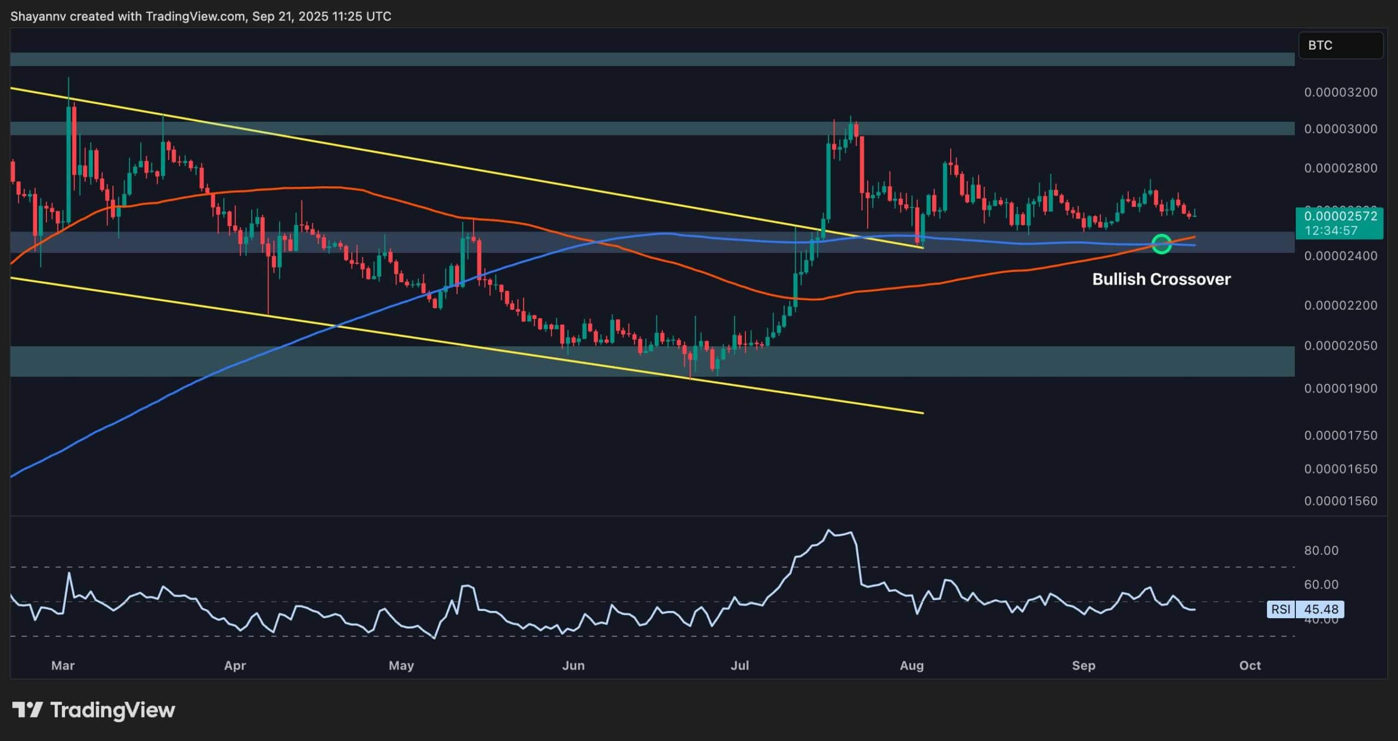The image size is (1398, 741).
Task: Click the RSI 45.48 value label
Action: [1305, 609]
